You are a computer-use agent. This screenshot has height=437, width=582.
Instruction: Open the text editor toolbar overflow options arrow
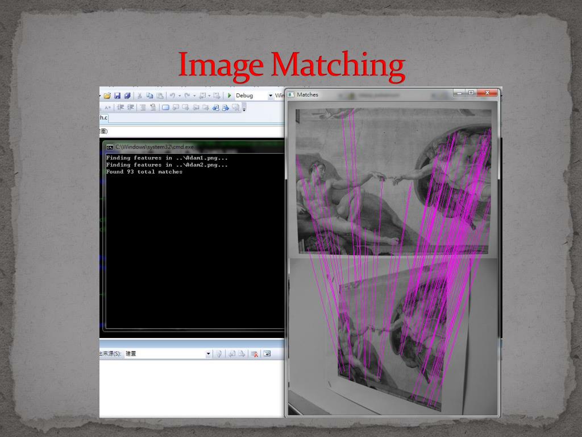click(244, 109)
